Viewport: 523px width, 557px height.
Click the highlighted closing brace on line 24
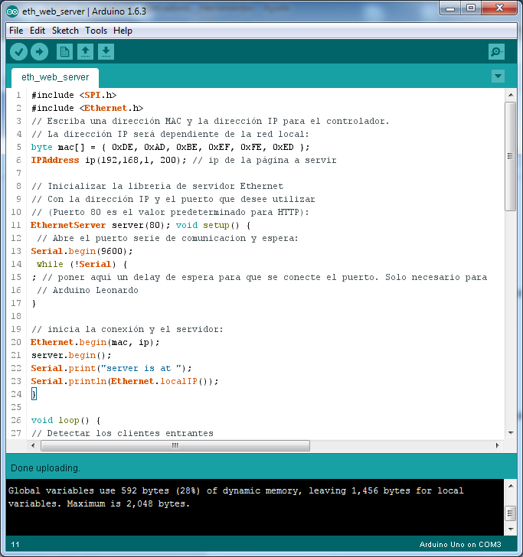coord(34,394)
